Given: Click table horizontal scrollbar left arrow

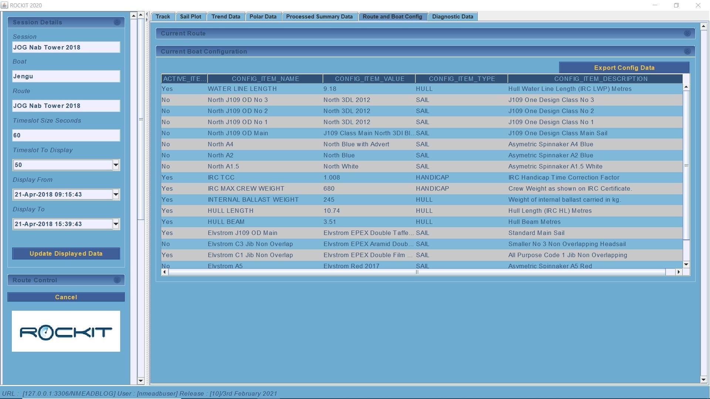Looking at the screenshot, I should pos(165,272).
